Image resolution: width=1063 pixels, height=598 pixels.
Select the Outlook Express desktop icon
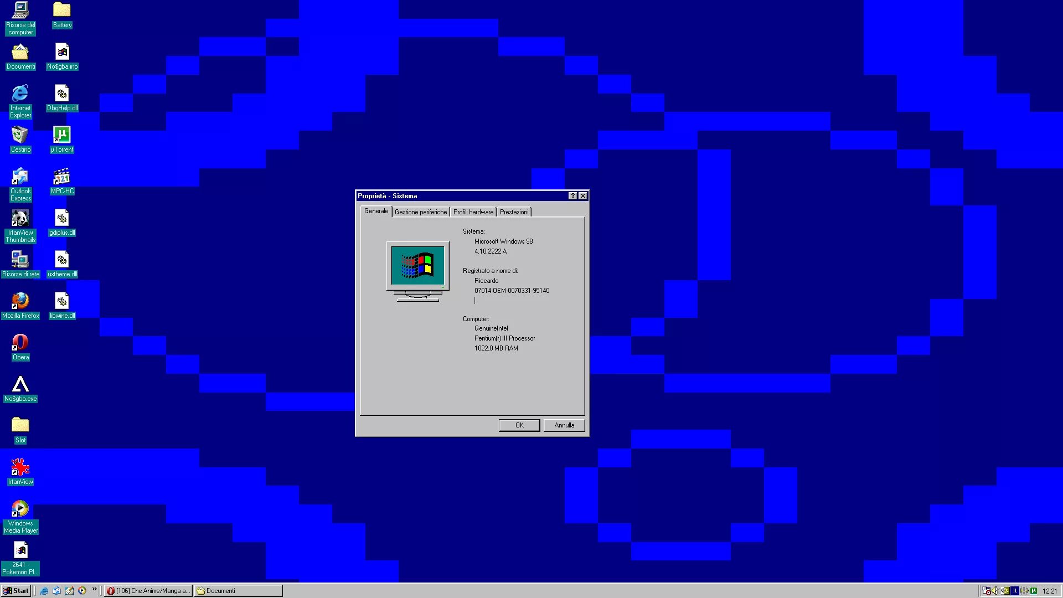point(20,184)
